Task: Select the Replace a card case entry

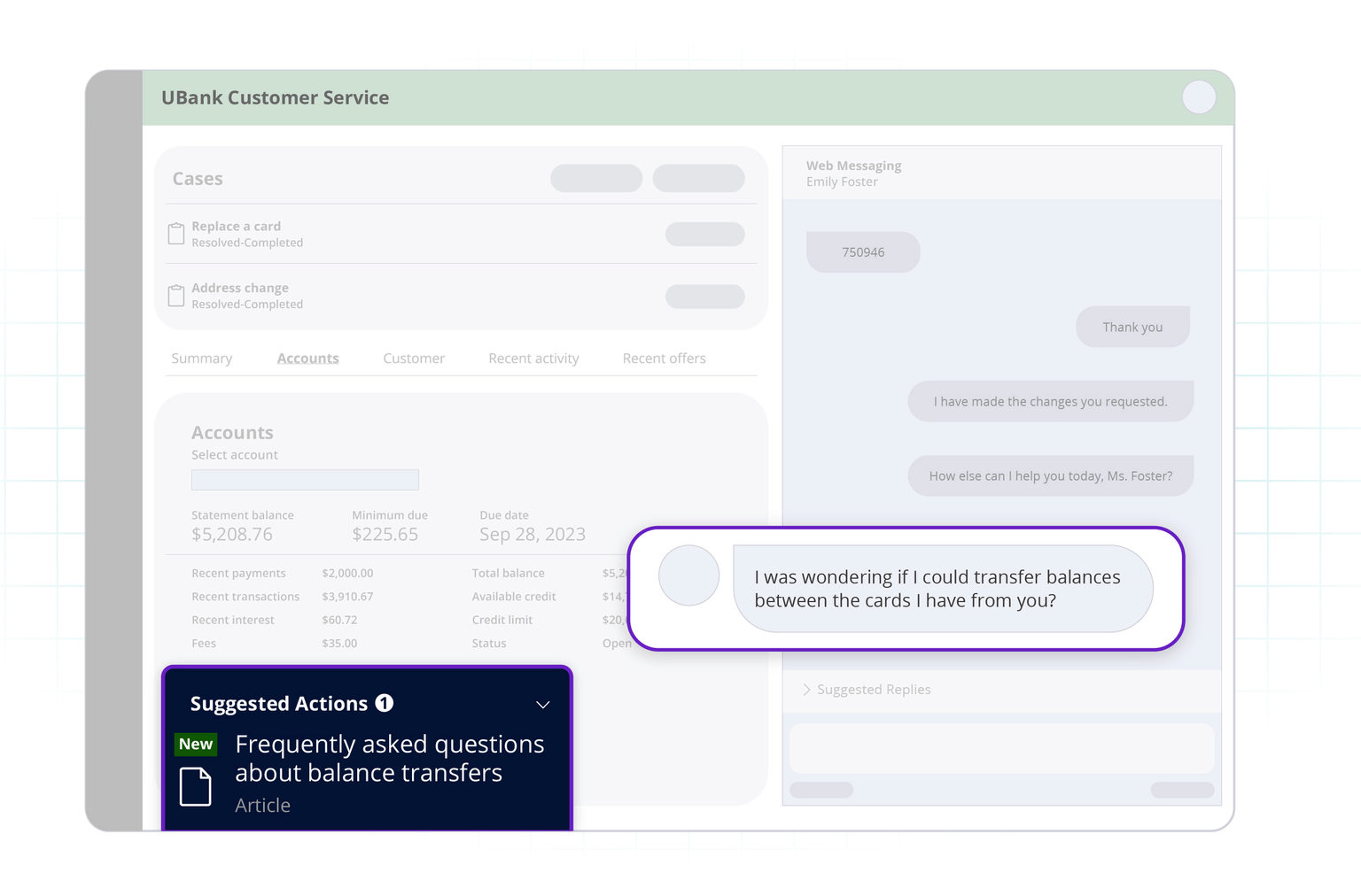Action: [x=236, y=226]
